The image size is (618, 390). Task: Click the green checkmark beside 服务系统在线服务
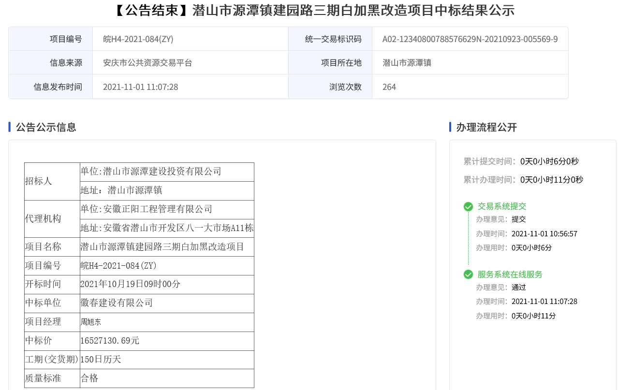468,274
